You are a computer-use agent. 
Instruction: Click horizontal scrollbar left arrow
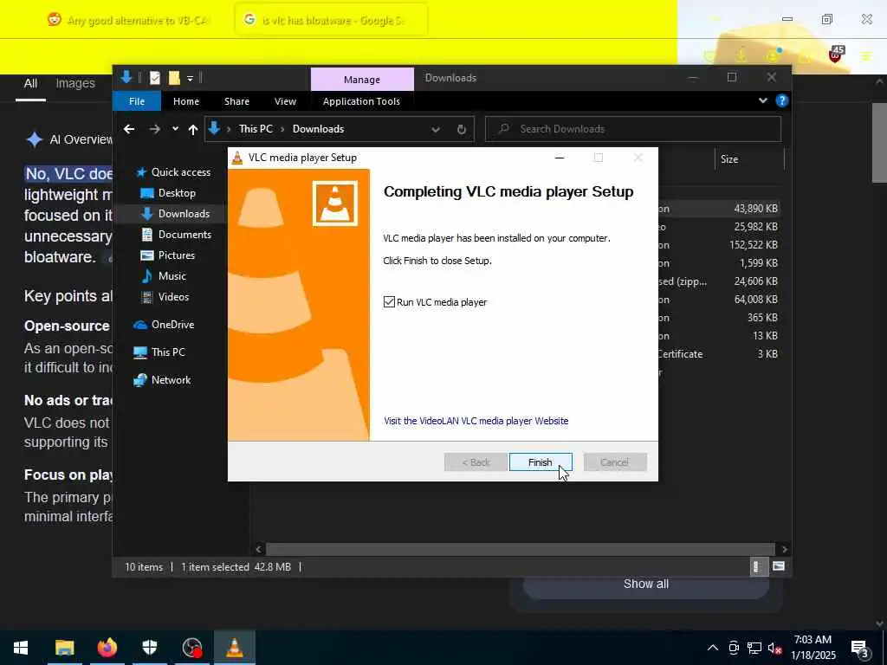point(258,549)
